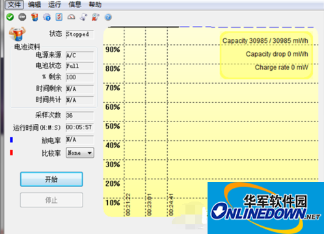
Task: Open the battery information toolbar icon
Action: point(34,17)
